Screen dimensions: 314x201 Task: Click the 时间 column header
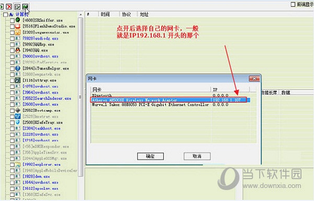[105, 15]
